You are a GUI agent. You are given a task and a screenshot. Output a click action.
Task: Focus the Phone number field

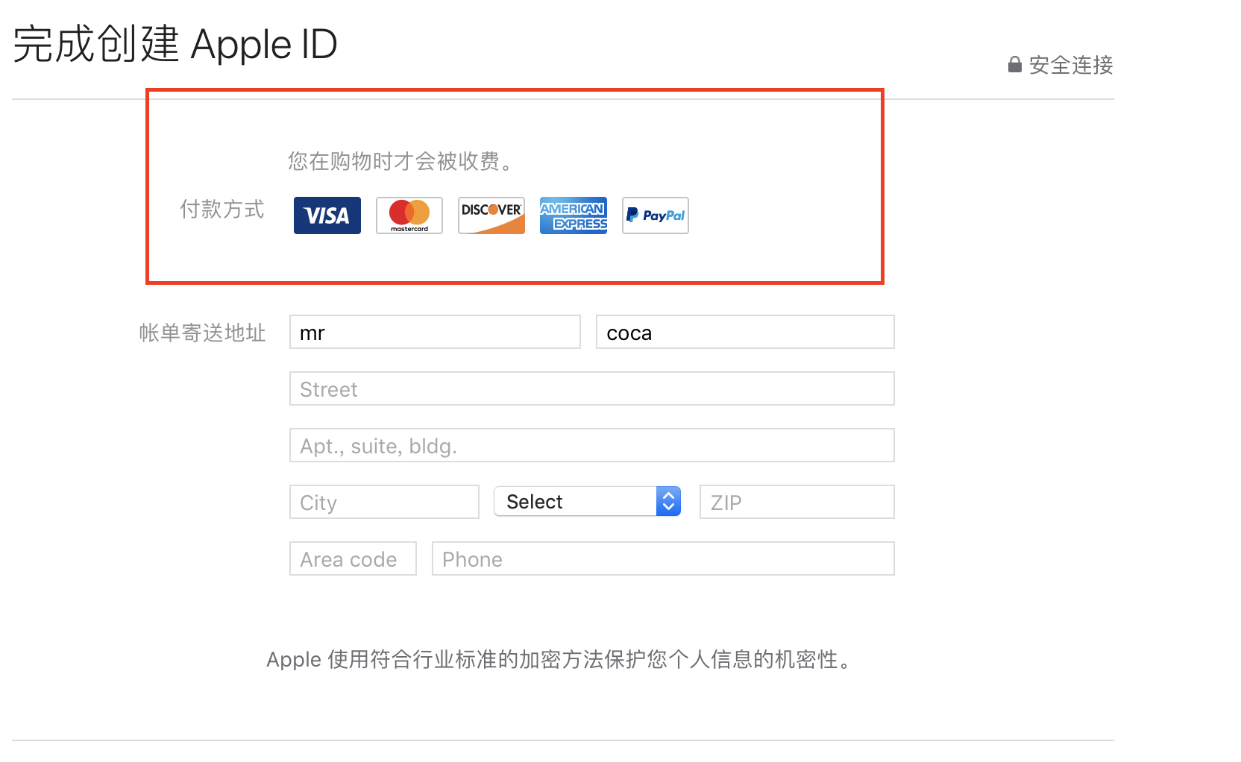(x=662, y=559)
